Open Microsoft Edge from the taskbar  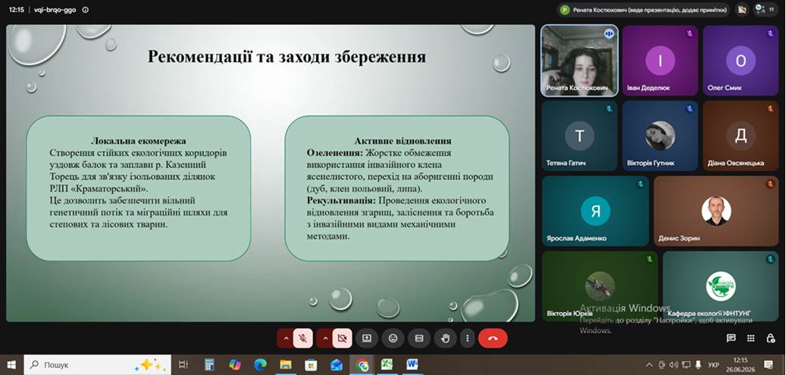click(x=260, y=364)
